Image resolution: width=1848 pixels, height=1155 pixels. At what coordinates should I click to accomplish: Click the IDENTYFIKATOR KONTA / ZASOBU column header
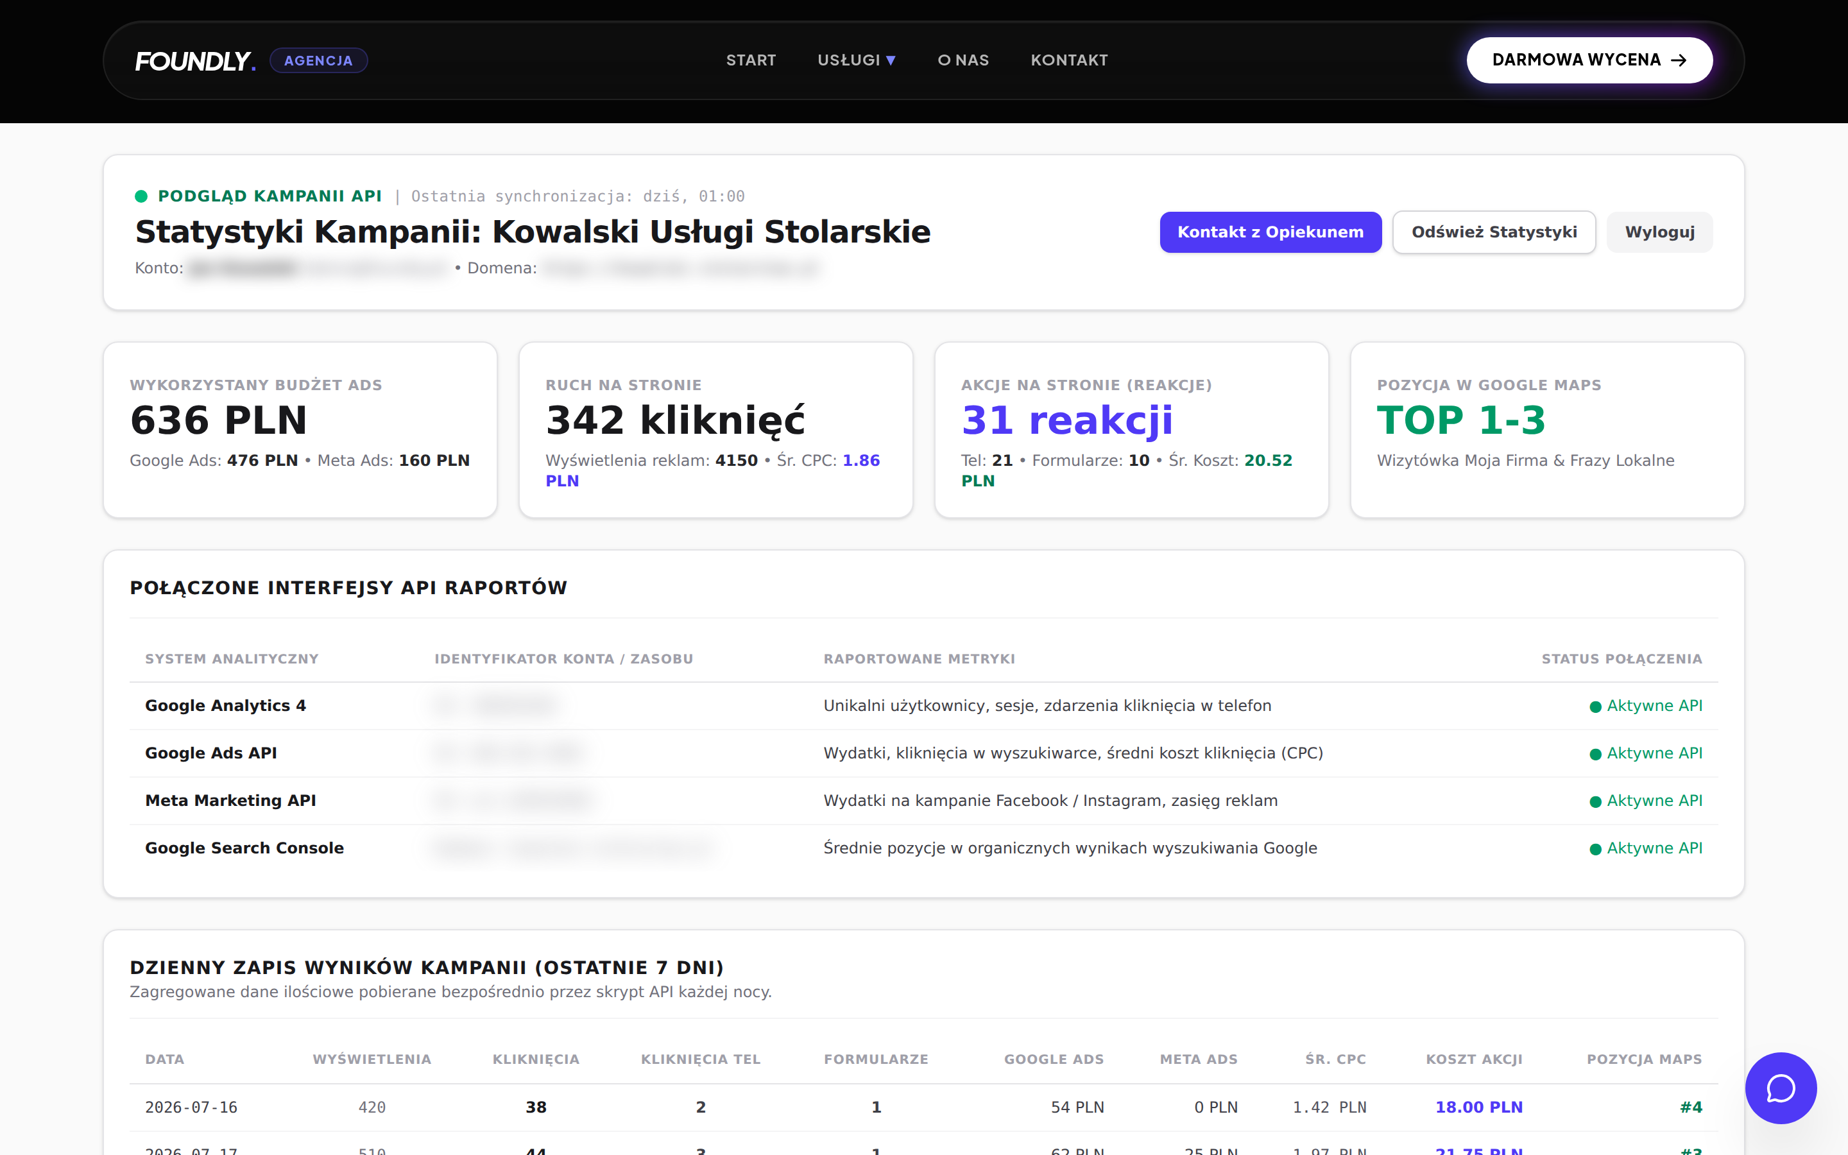(563, 659)
